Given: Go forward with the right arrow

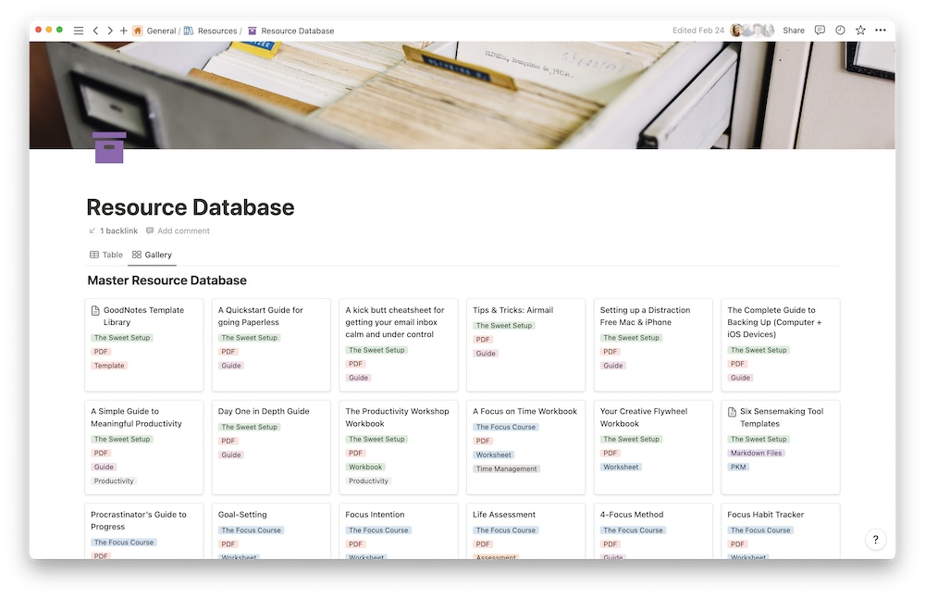Looking at the screenshot, I should [x=110, y=31].
